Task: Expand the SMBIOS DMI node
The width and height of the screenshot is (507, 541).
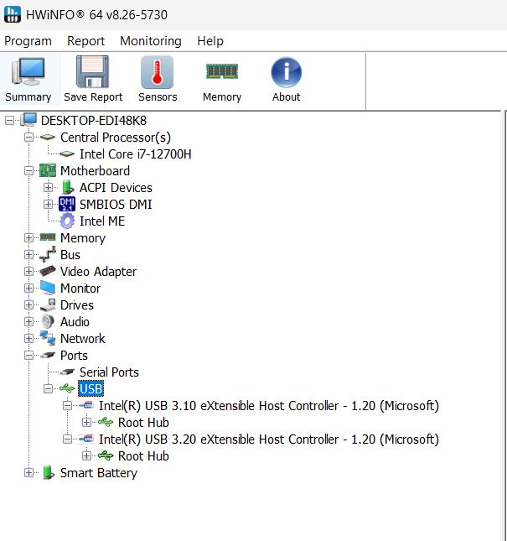Action: pyautogui.click(x=49, y=205)
